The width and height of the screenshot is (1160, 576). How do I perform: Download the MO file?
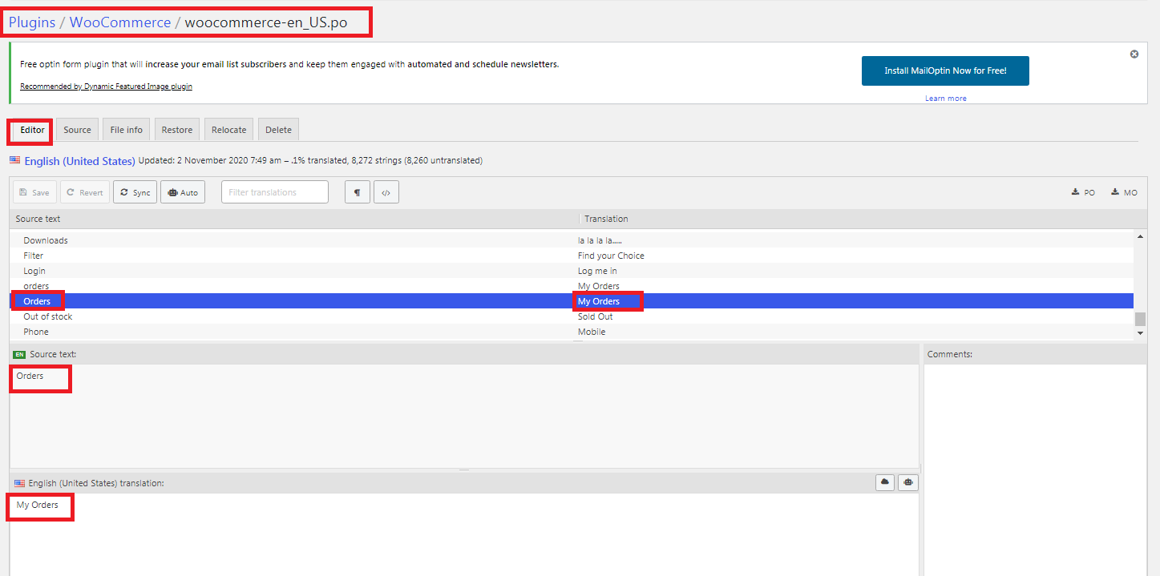1124,192
